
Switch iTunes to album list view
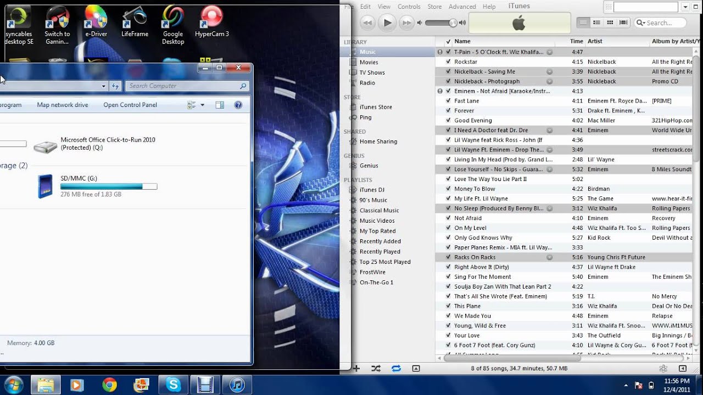[596, 22]
